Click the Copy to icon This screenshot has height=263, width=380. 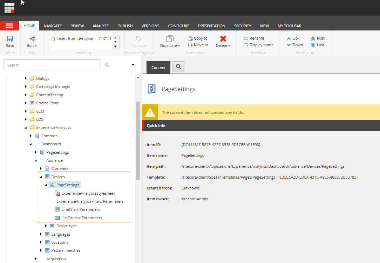tap(190, 38)
